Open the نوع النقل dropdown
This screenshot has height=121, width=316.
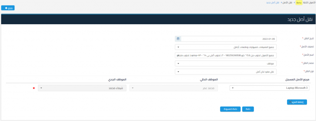tap(226, 72)
